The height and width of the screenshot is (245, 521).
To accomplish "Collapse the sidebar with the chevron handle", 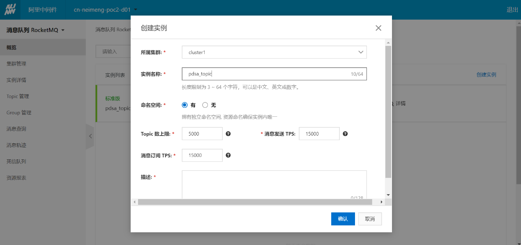I will [90, 136].
